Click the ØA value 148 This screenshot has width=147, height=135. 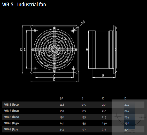[62, 105]
